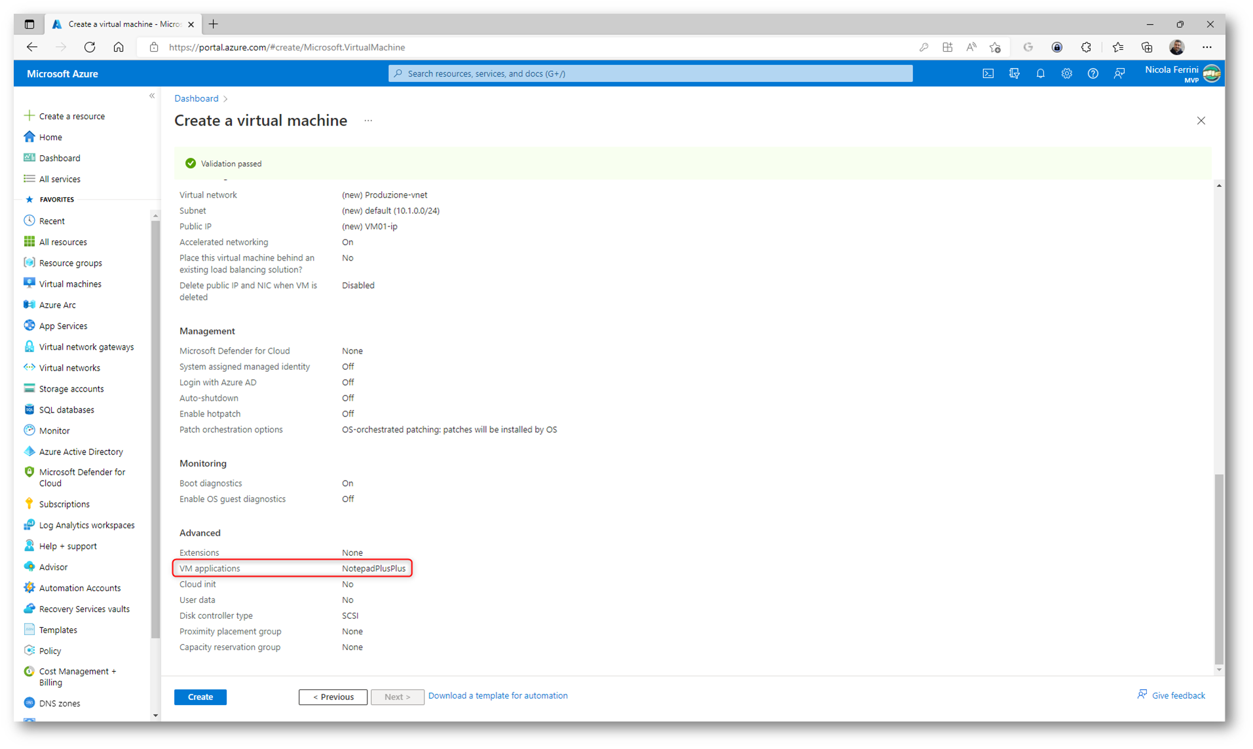The width and height of the screenshot is (1253, 749).
Task: Select Storage accounts in sidebar
Action: [x=71, y=389]
